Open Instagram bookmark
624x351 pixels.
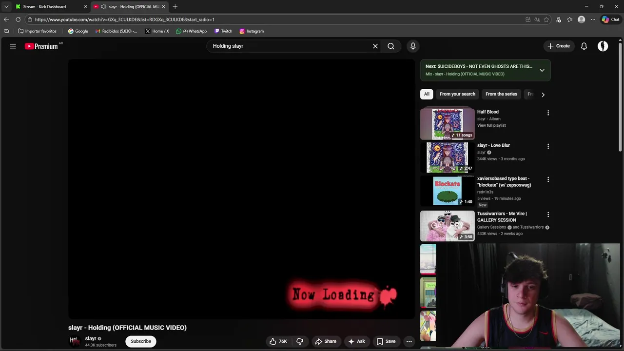point(252,31)
